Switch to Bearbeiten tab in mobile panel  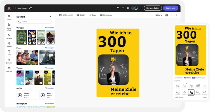tap(179, 78)
